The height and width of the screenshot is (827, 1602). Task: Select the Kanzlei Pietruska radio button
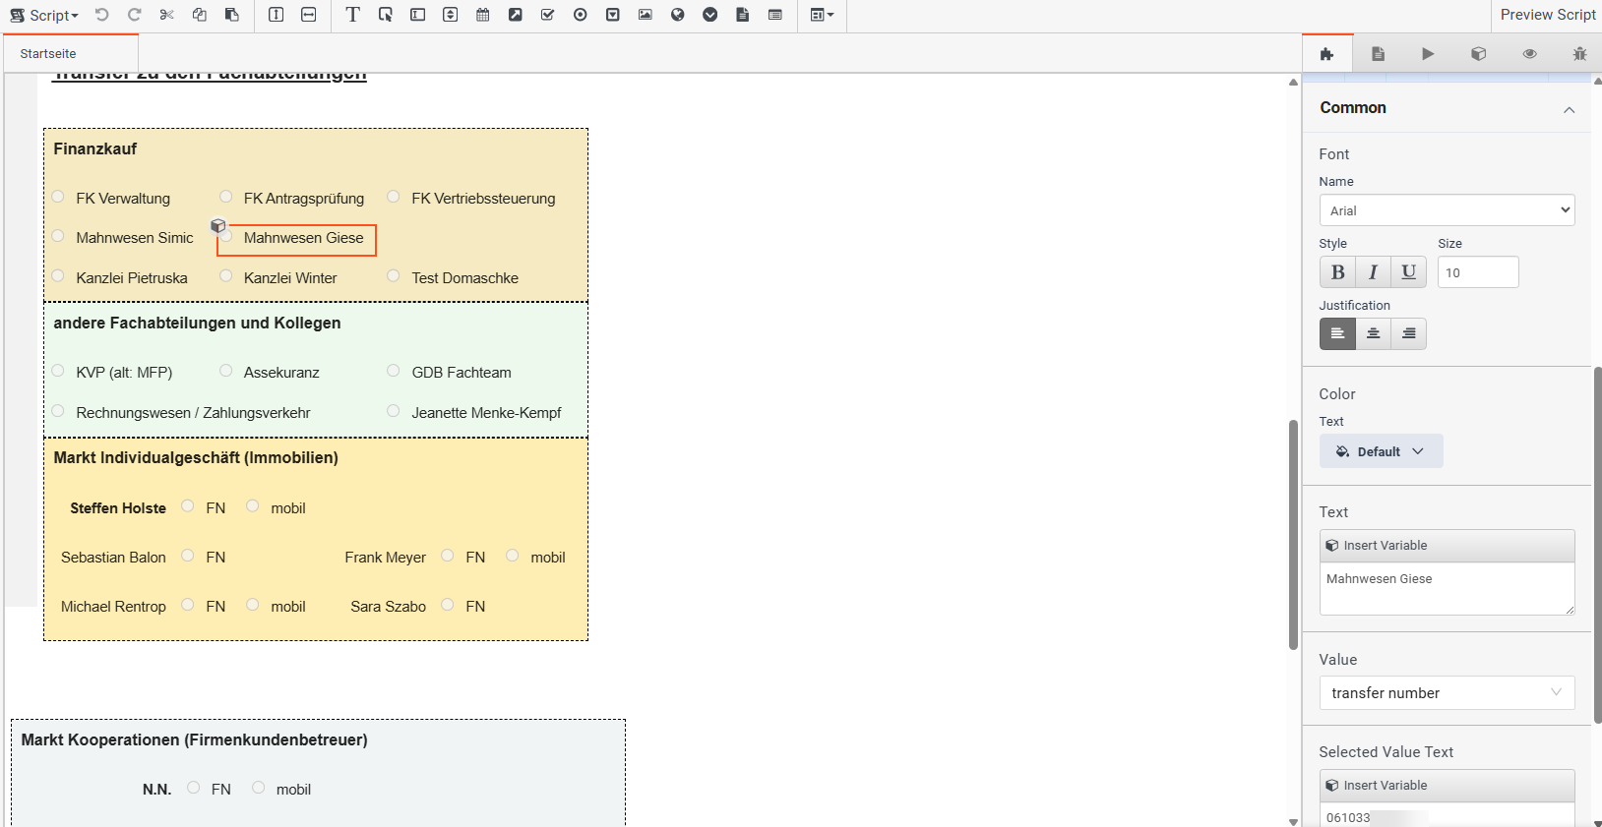coord(58,276)
